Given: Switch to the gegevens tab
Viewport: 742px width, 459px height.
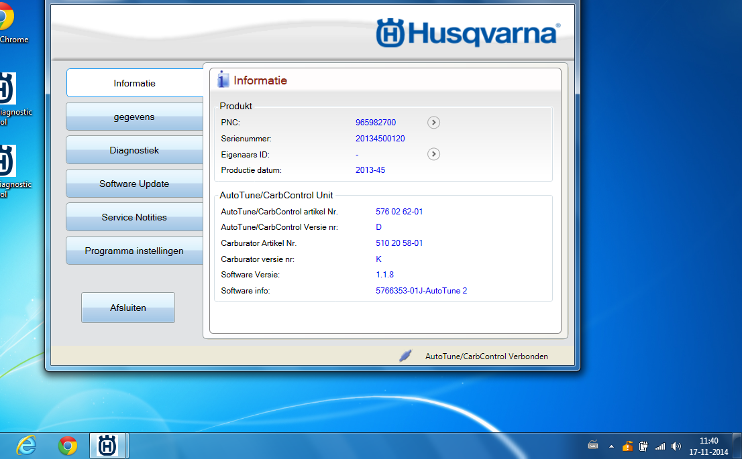Looking at the screenshot, I should pos(134,117).
